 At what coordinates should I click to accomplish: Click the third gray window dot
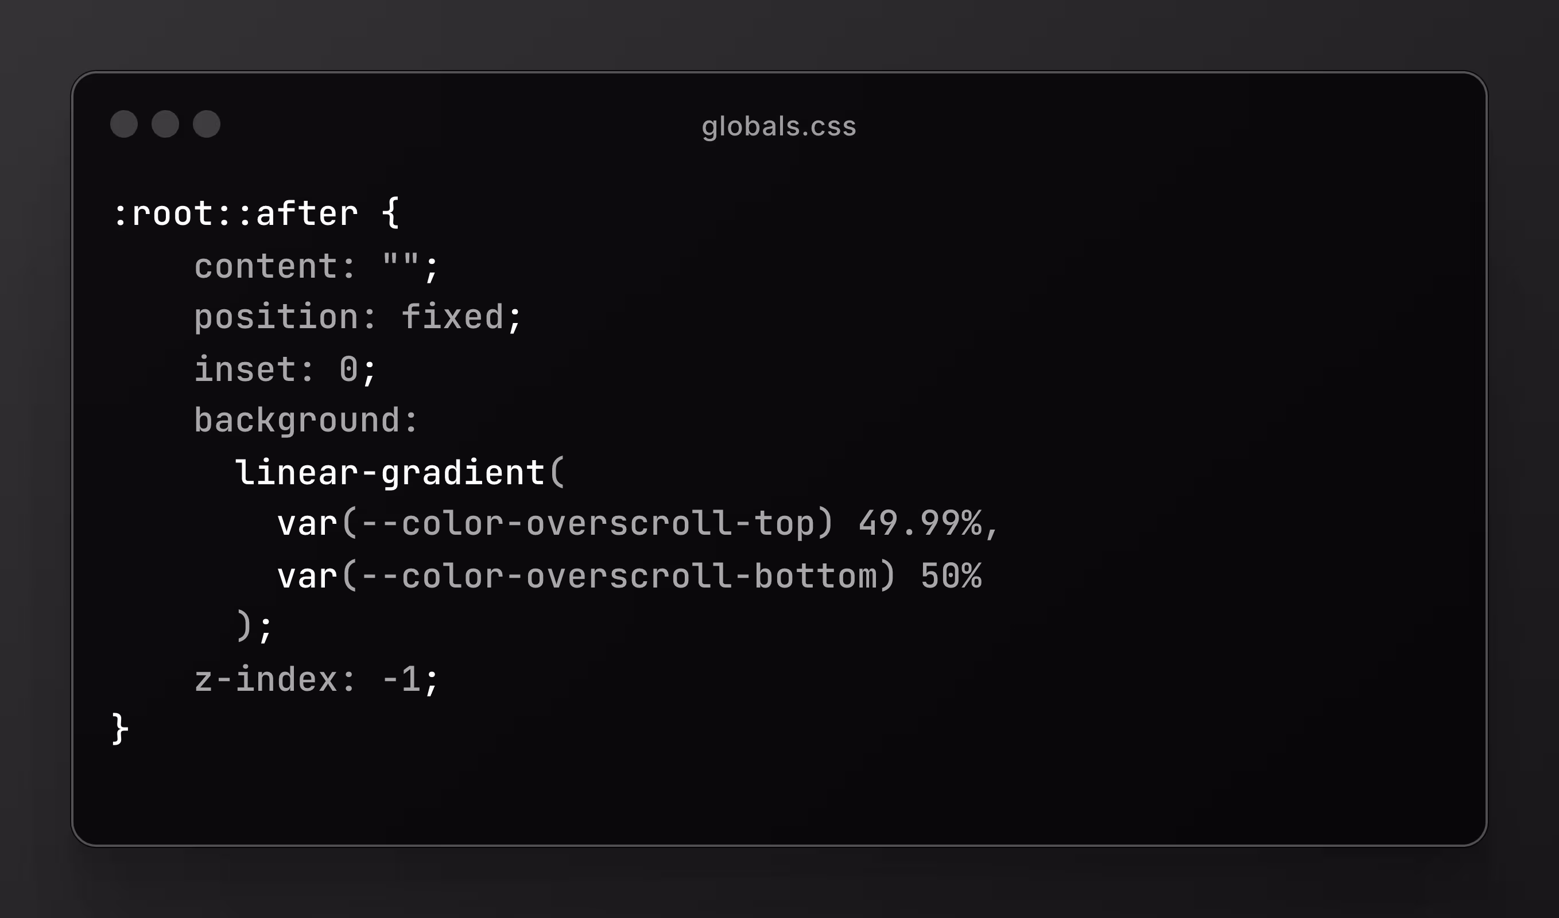(207, 125)
